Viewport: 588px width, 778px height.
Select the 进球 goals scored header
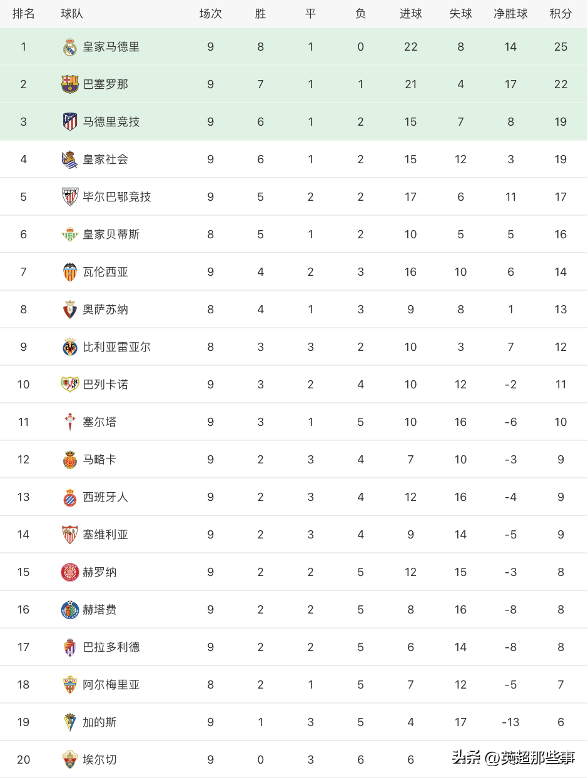[410, 14]
